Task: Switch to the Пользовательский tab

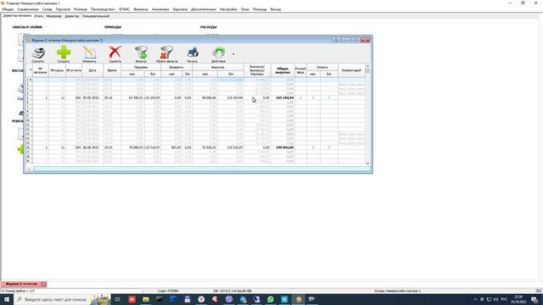Action: click(x=96, y=16)
